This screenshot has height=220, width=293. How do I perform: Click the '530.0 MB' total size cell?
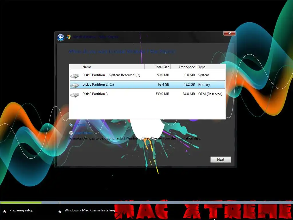click(x=162, y=94)
